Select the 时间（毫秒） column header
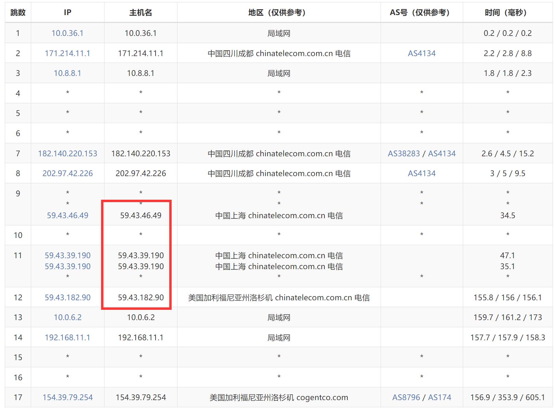Viewport: 555px width, 409px height. tap(507, 13)
